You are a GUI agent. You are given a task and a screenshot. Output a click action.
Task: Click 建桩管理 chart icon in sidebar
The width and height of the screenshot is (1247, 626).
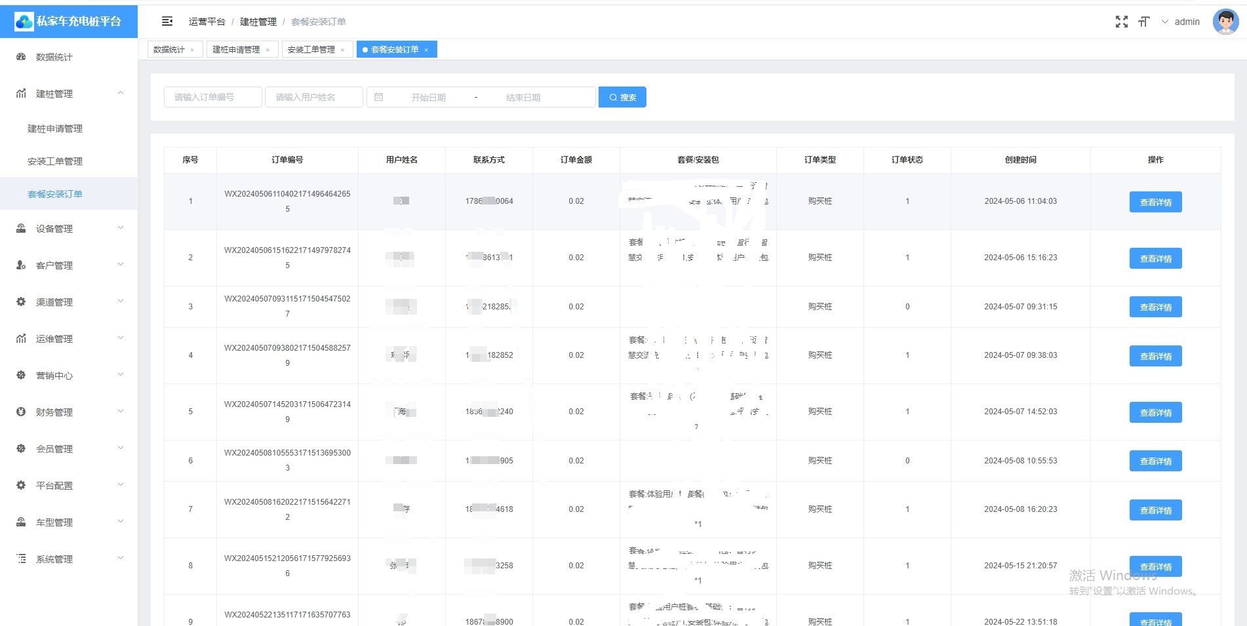[21, 94]
